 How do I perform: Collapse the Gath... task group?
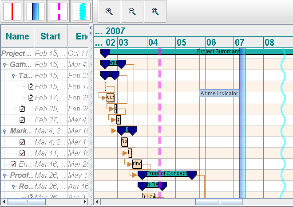pyautogui.click(x=5, y=65)
